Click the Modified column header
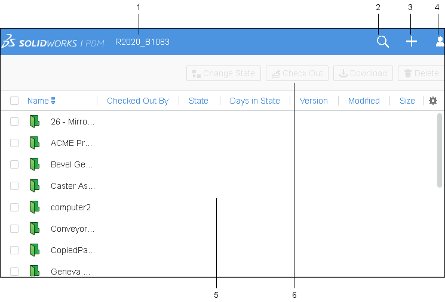 click(364, 101)
